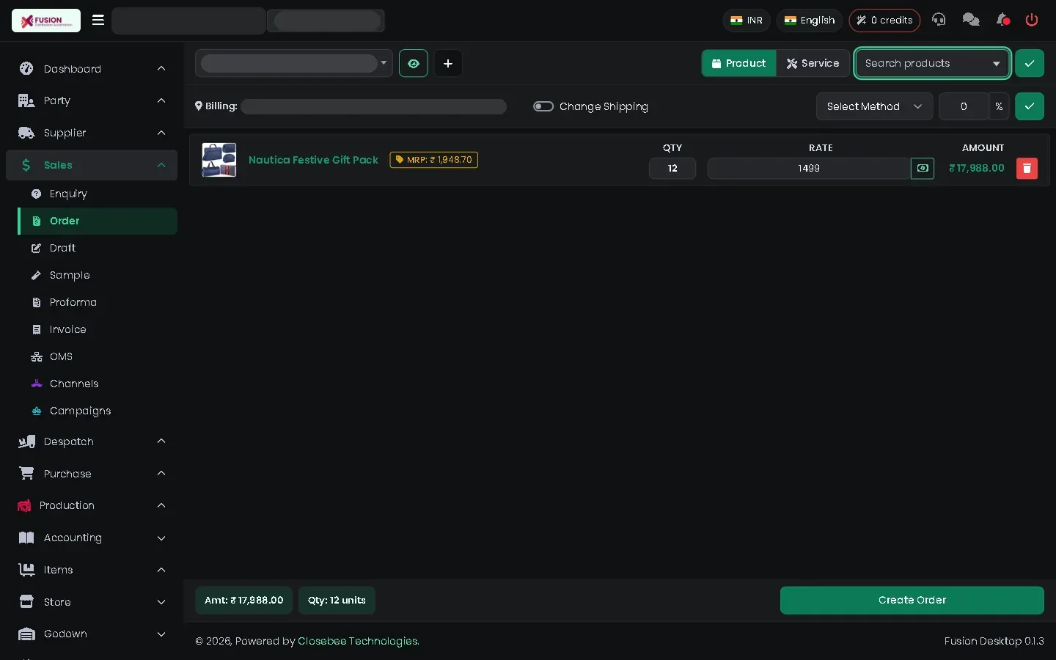The image size is (1056, 660).
Task: Confirm product search with green checkmark
Action: [1030, 63]
